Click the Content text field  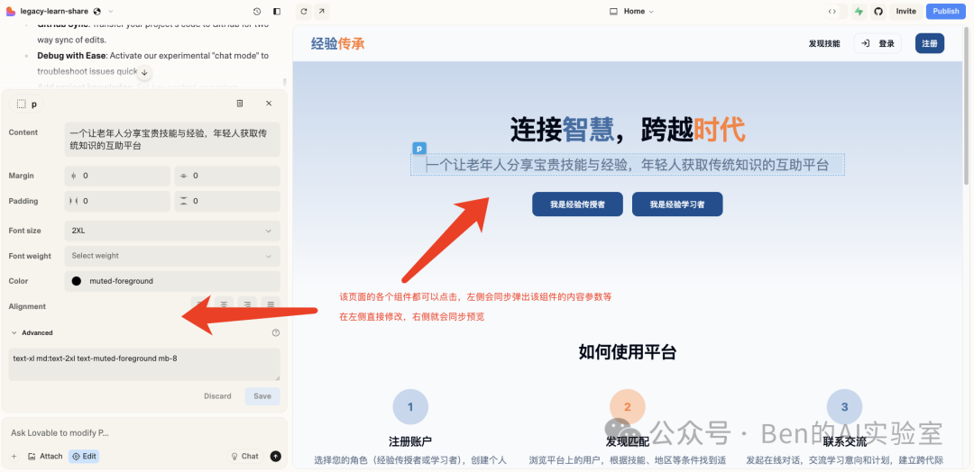click(x=172, y=140)
